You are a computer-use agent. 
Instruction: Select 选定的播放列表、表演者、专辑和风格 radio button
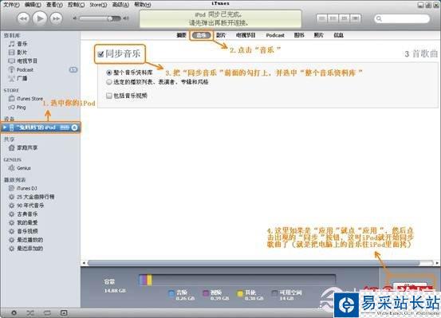pos(109,82)
